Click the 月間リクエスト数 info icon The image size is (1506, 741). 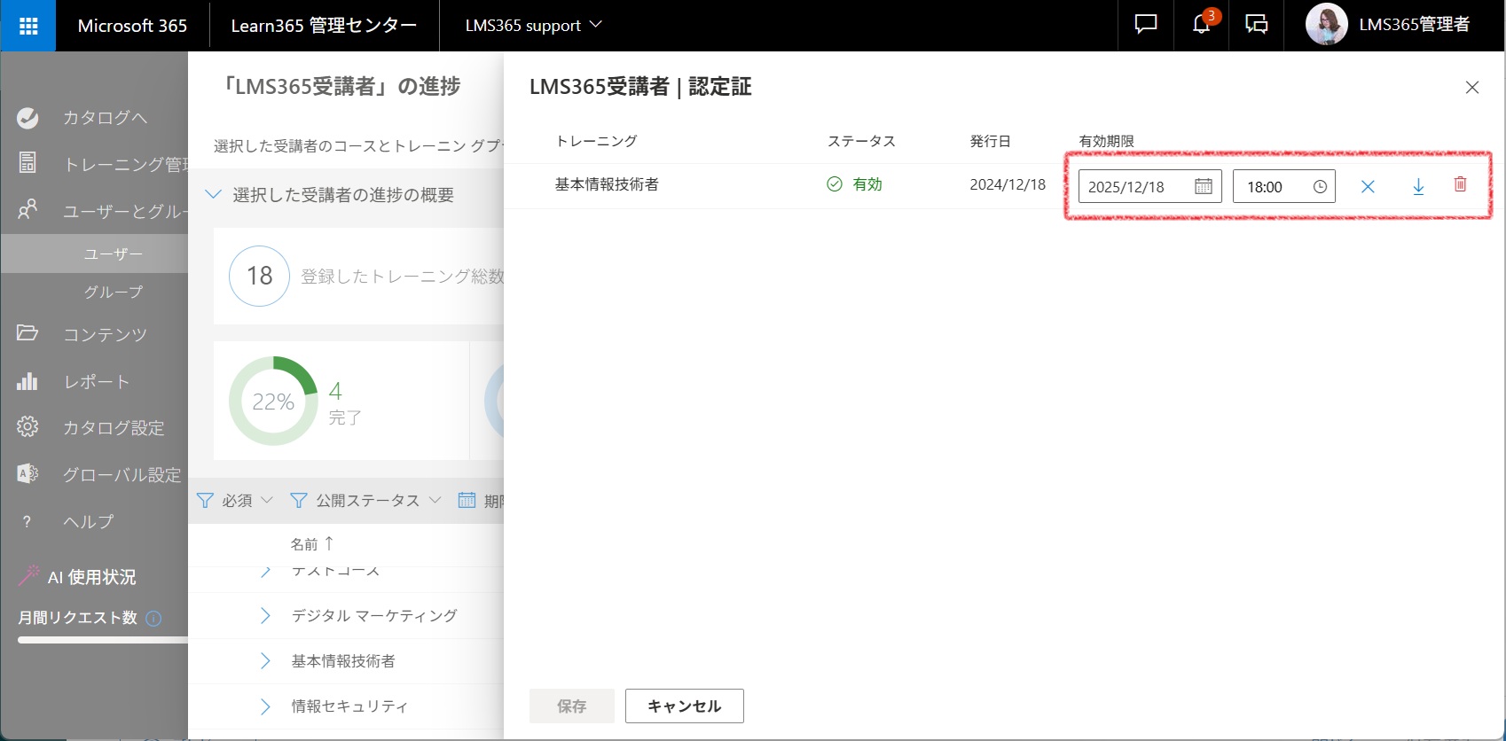[153, 618]
